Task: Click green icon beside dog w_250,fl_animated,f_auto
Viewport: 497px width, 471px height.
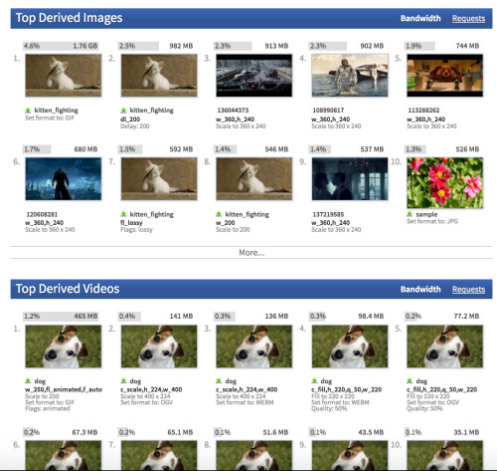Action: 28,380
